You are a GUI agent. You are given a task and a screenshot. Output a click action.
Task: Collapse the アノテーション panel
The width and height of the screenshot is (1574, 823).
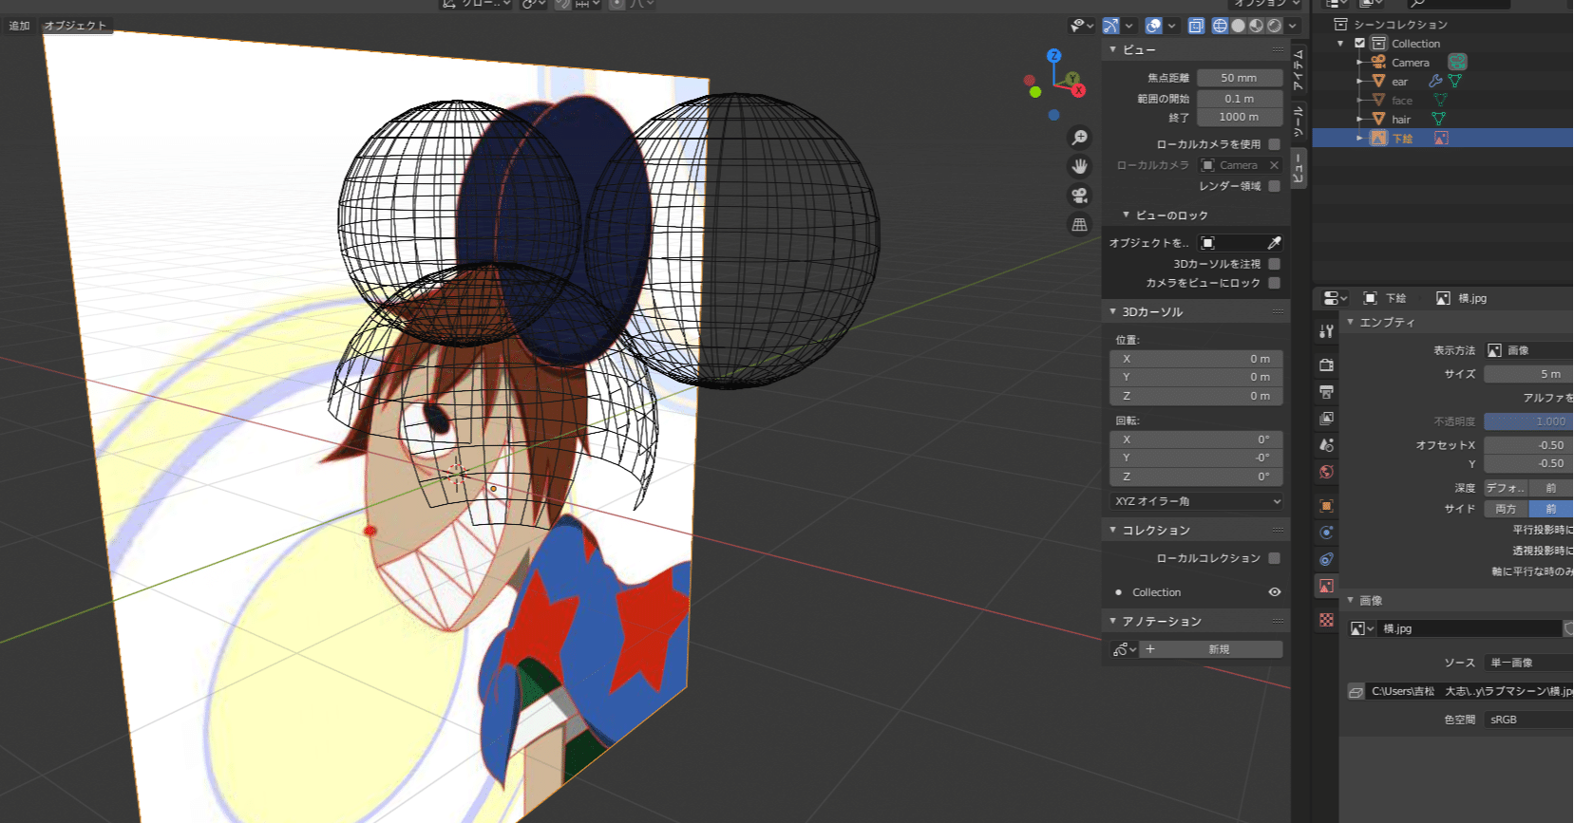[1112, 621]
